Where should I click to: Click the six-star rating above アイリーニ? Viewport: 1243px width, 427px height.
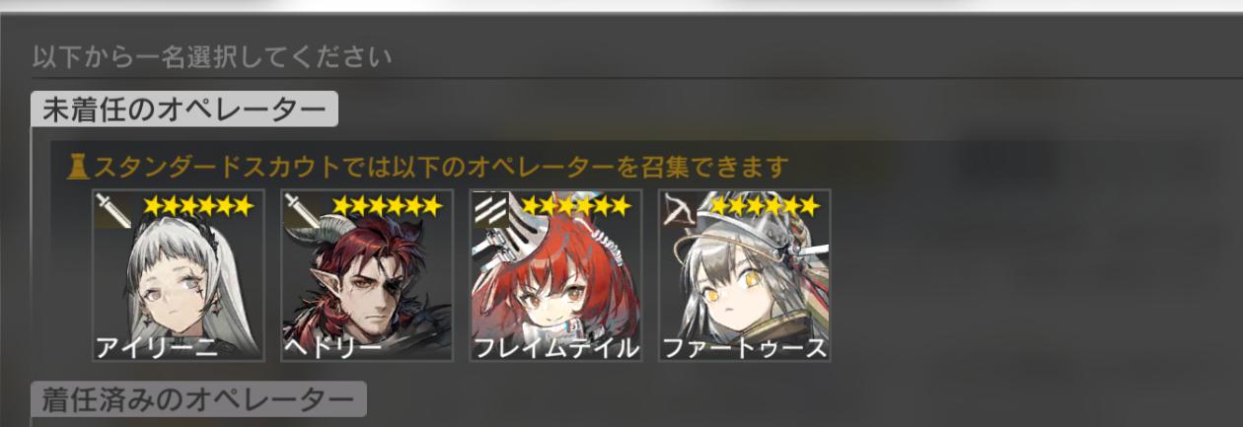coord(198,205)
